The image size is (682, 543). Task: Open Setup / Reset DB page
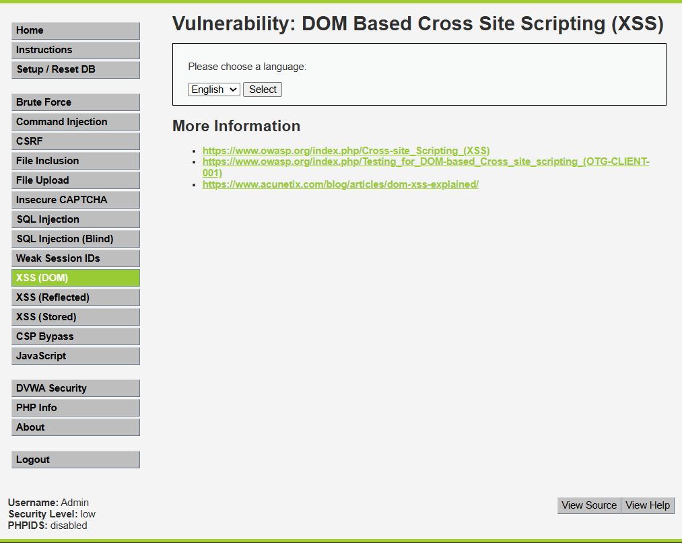(75, 69)
